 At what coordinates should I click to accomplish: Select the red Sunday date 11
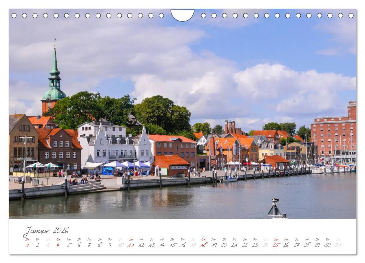point(131,245)
